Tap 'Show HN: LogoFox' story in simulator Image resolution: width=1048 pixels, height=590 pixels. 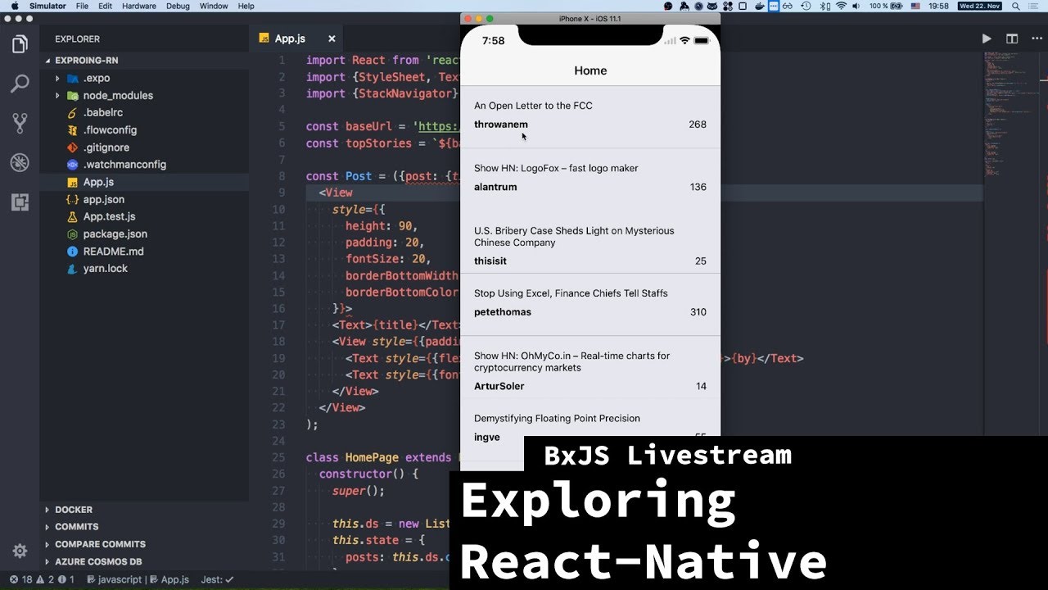[590, 179]
